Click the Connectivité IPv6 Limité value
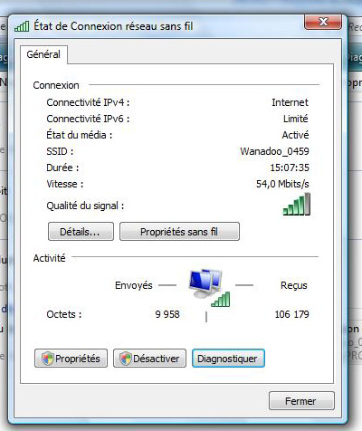Image resolution: width=362 pixels, height=431 pixels. [x=296, y=119]
